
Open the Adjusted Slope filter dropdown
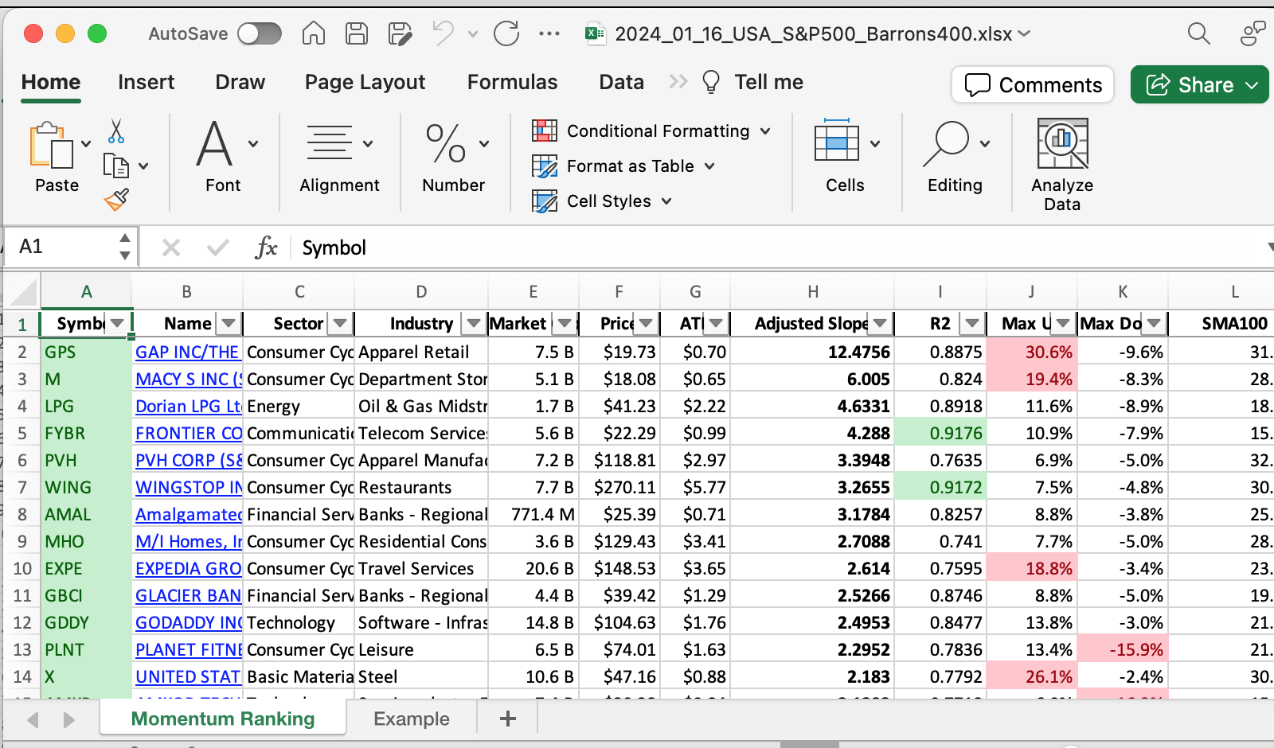click(x=880, y=324)
